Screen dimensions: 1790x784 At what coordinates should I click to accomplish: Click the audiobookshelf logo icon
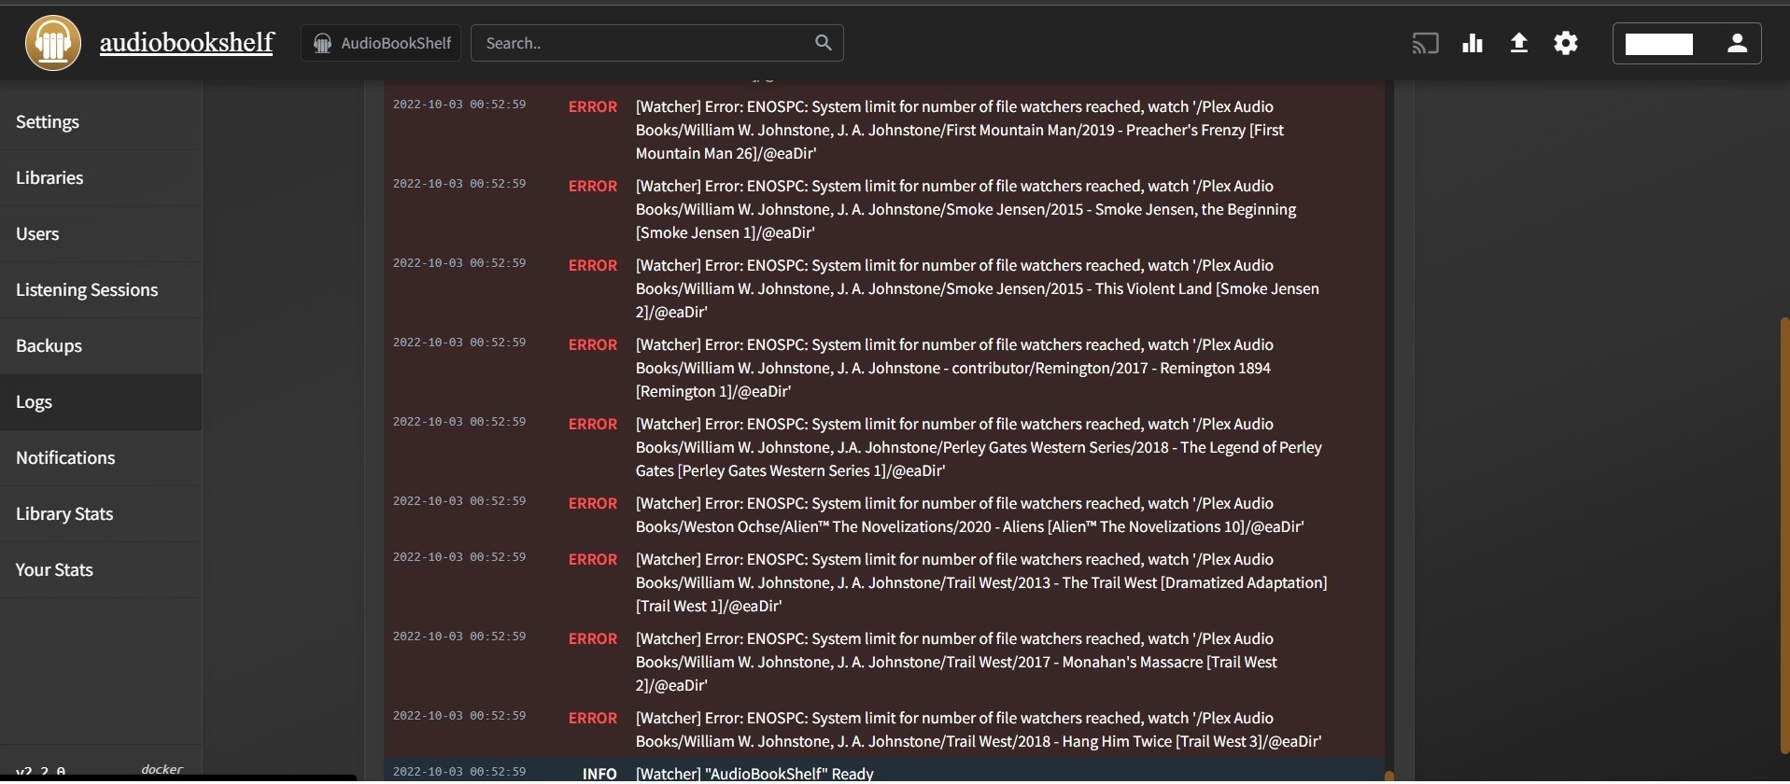53,43
